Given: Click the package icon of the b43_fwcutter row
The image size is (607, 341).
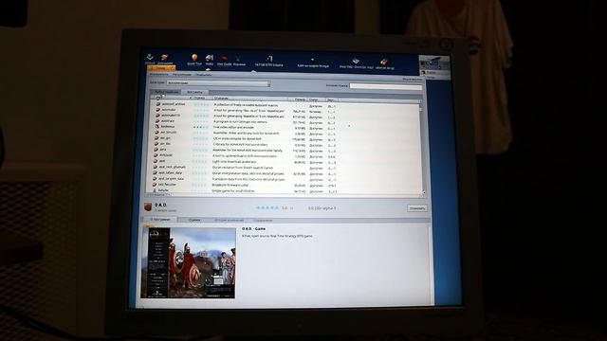Looking at the screenshot, I should pos(155,185).
